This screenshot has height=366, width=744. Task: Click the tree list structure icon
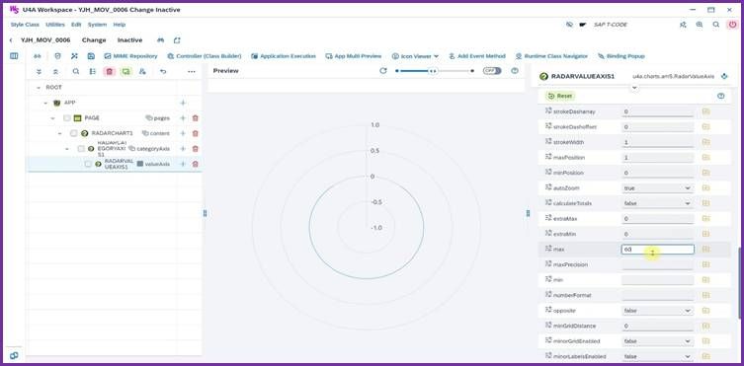[93, 71]
